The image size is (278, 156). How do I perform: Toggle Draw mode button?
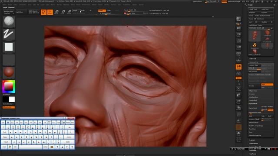50,12
